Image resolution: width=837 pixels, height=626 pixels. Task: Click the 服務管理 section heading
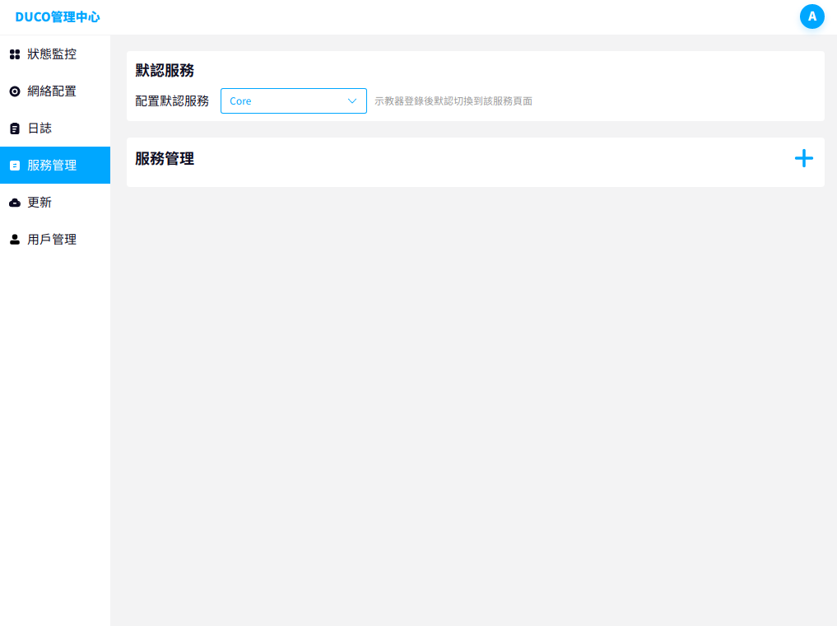165,159
